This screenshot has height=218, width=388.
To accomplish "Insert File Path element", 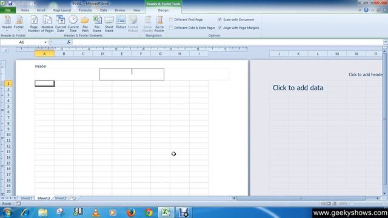I will [85, 24].
